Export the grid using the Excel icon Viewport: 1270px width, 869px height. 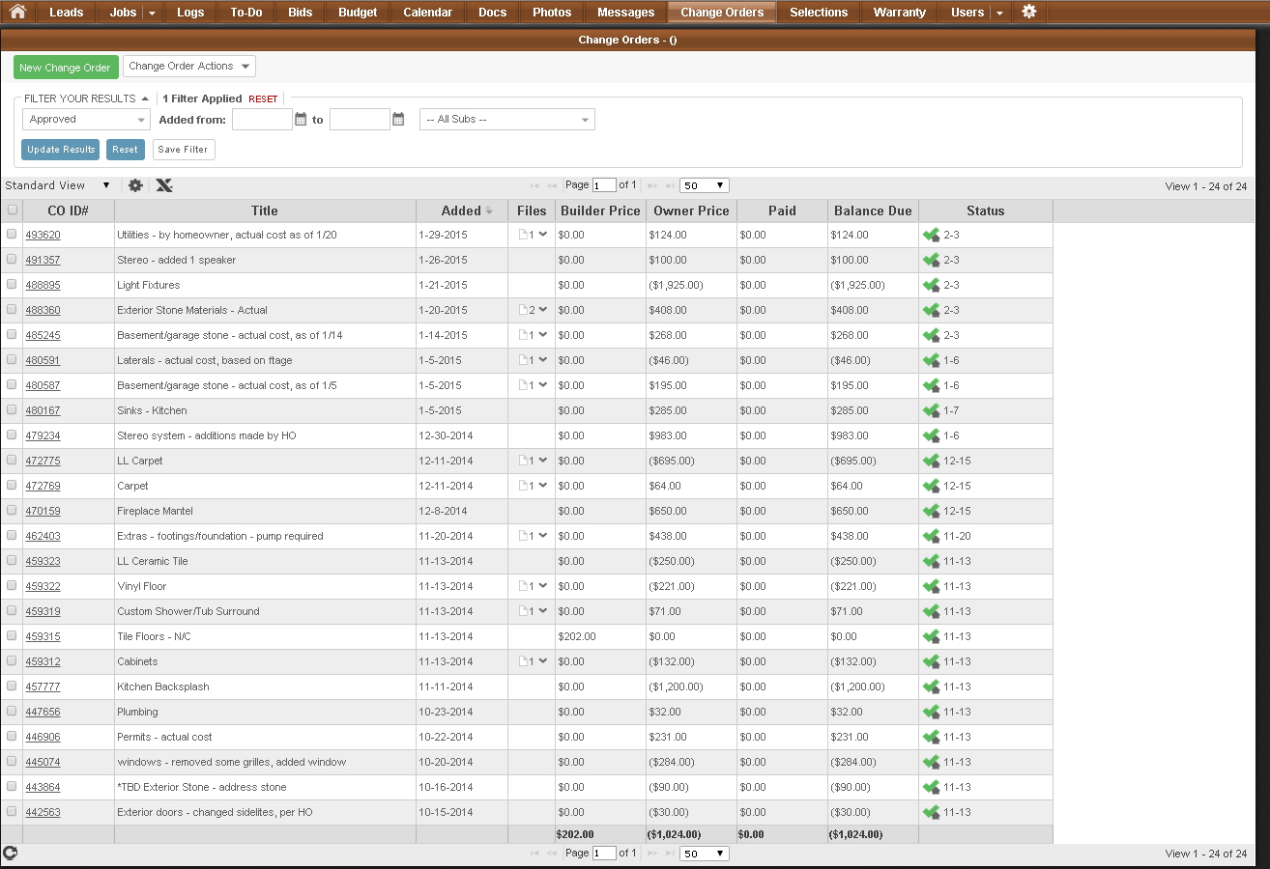164,185
